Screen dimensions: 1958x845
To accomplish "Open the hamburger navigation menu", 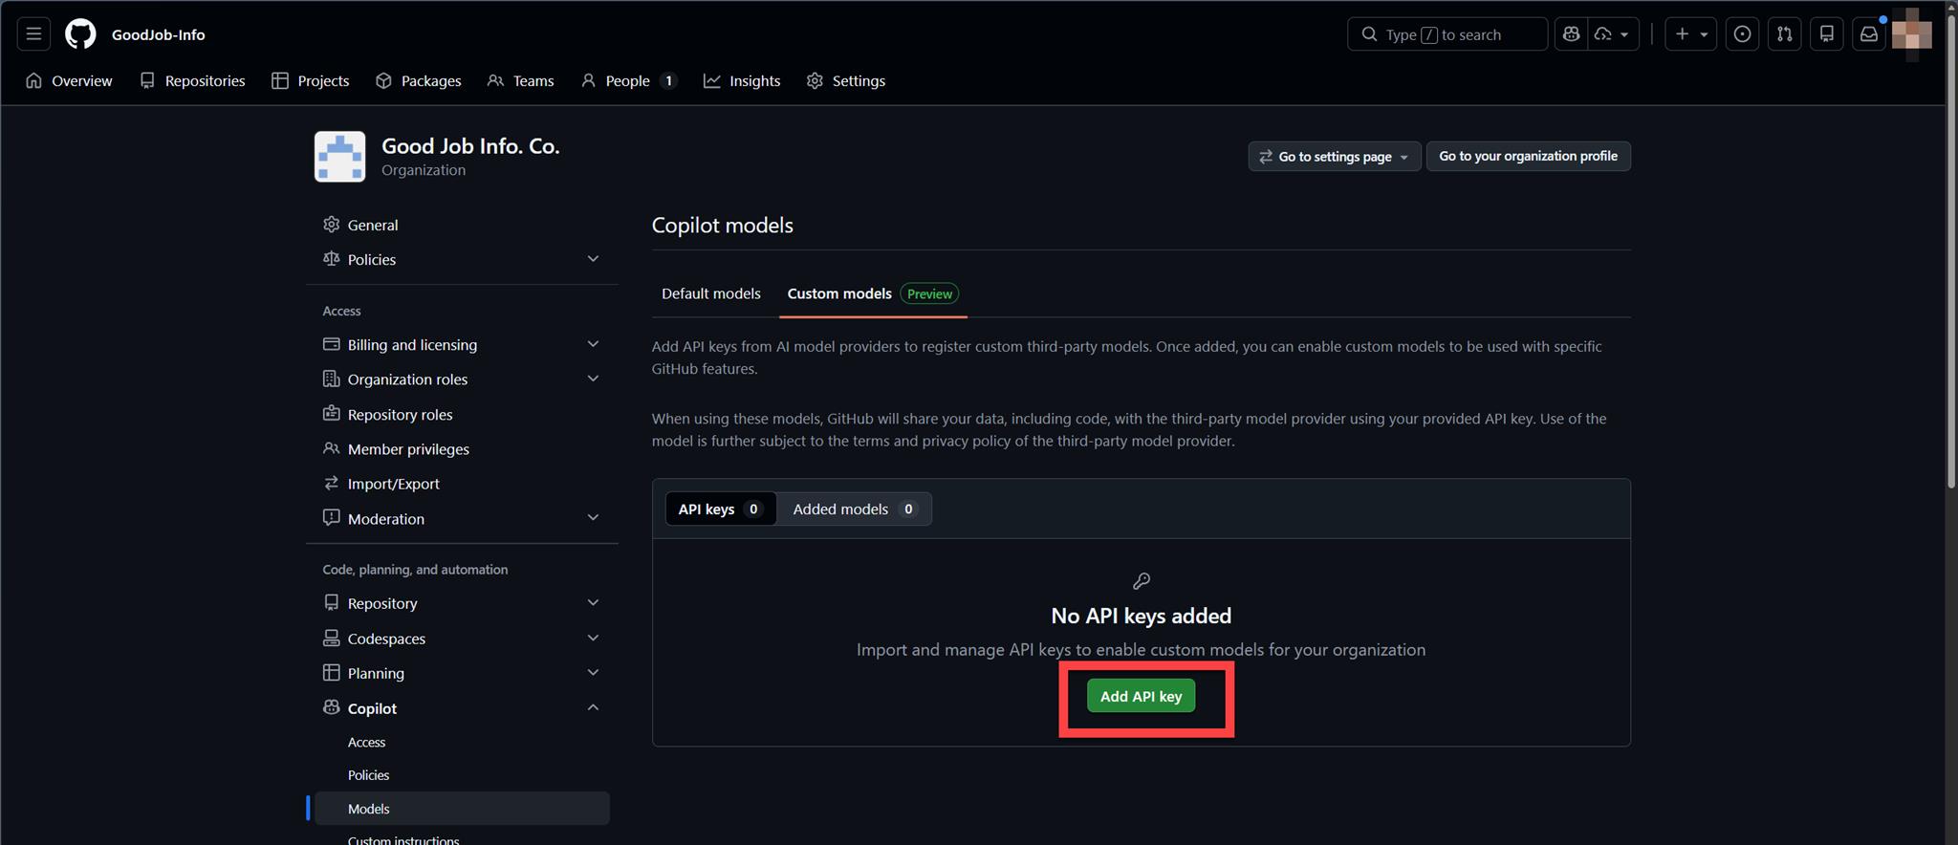I will [33, 34].
